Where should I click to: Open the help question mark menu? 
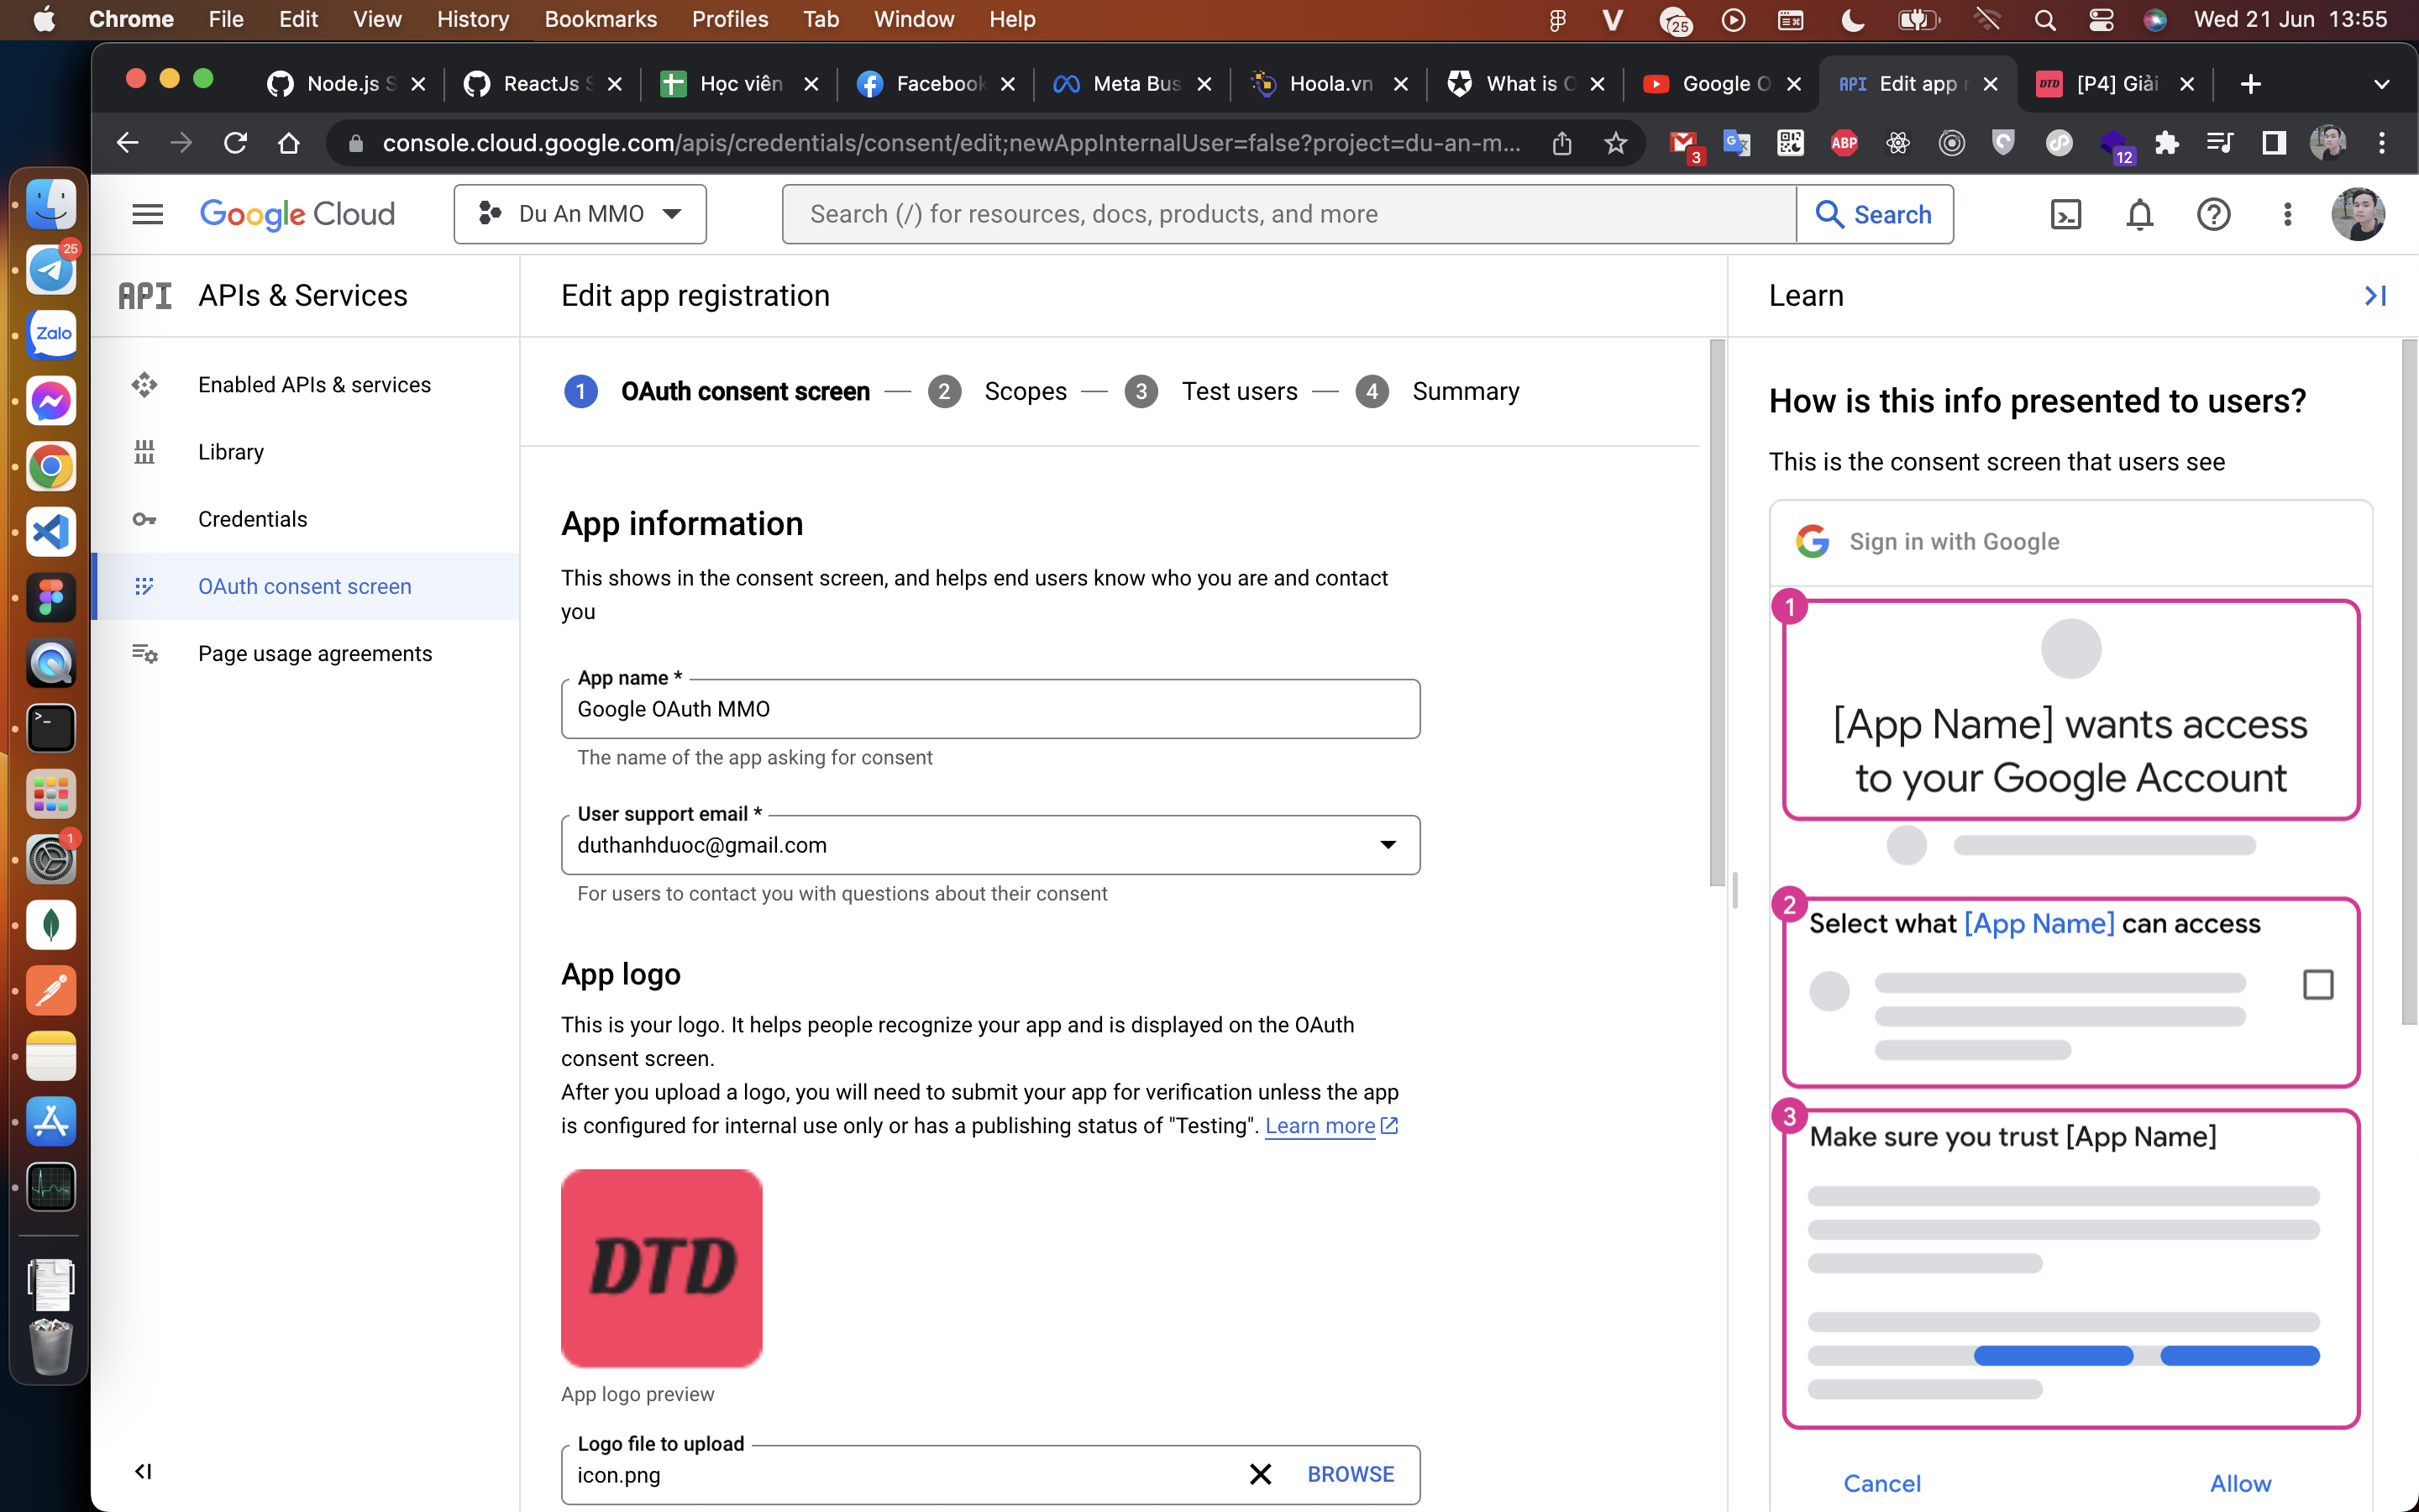[x=2213, y=214]
